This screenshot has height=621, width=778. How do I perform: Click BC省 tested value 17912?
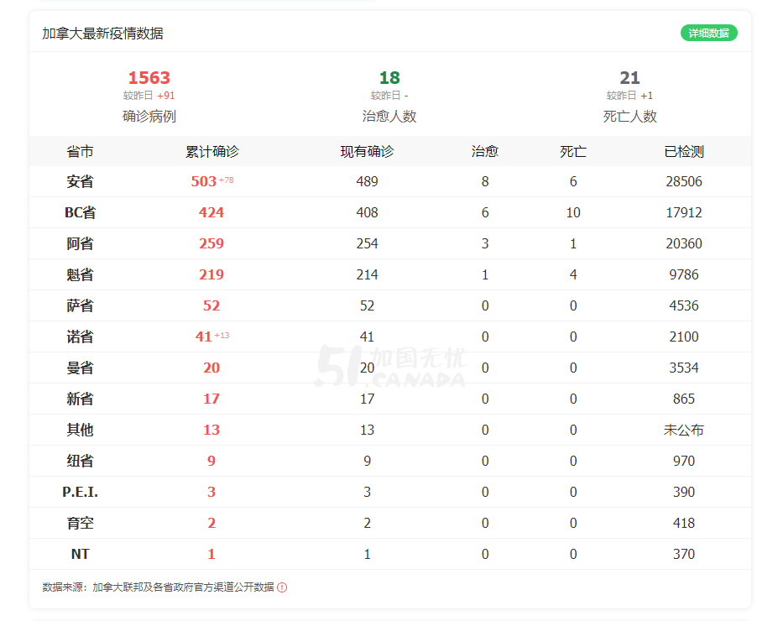pos(684,212)
